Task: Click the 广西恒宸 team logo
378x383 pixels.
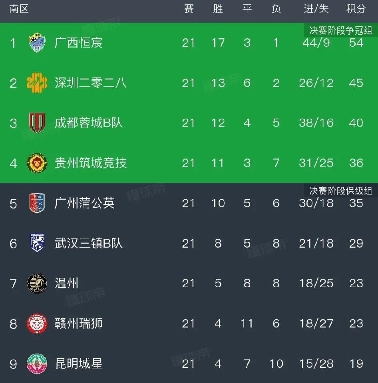Action: coord(37,43)
